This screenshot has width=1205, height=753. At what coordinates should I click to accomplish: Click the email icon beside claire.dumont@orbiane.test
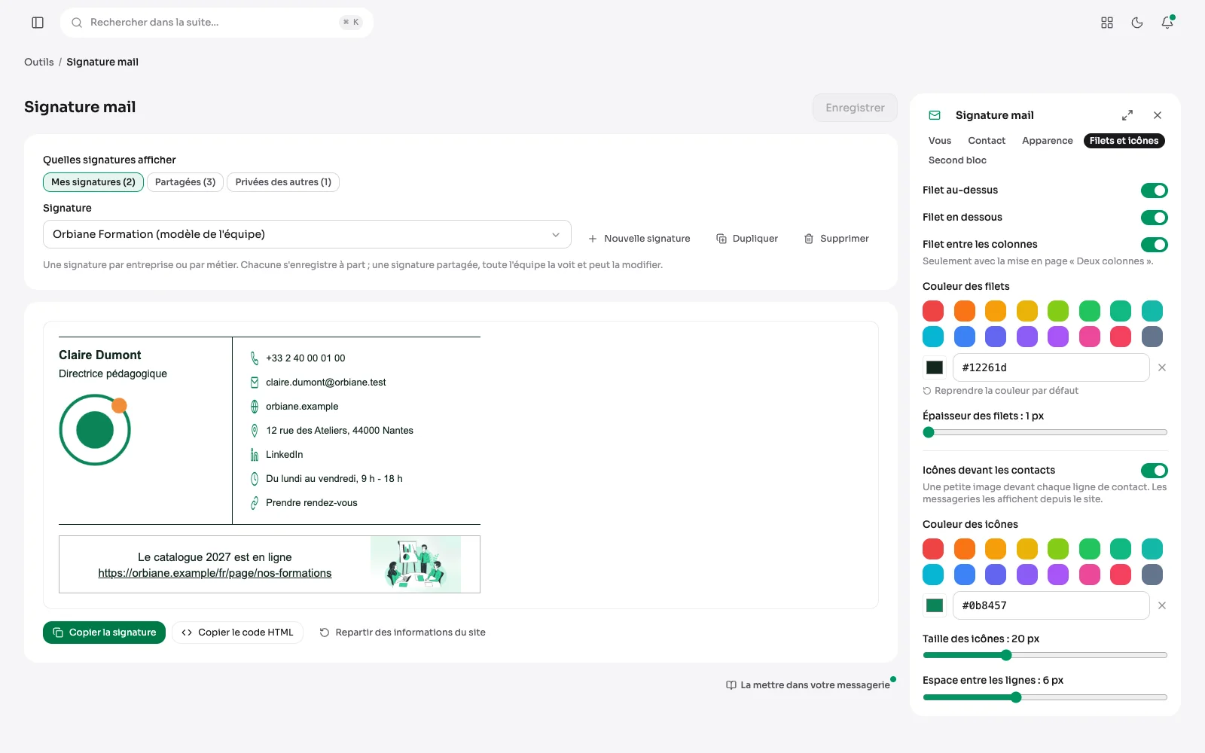pos(255,383)
